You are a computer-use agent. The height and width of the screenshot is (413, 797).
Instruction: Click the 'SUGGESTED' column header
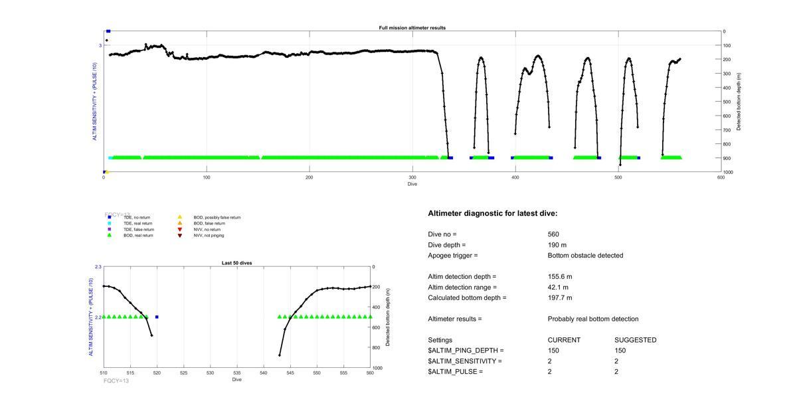coord(636,340)
